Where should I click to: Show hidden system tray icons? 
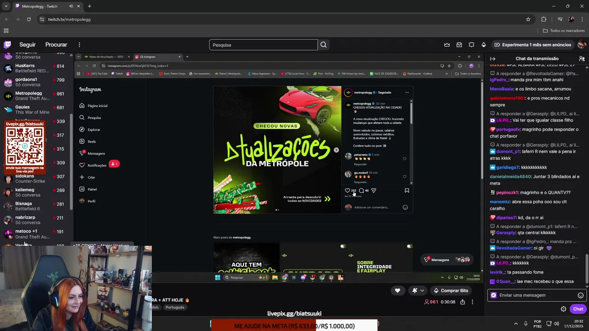tap(516, 324)
